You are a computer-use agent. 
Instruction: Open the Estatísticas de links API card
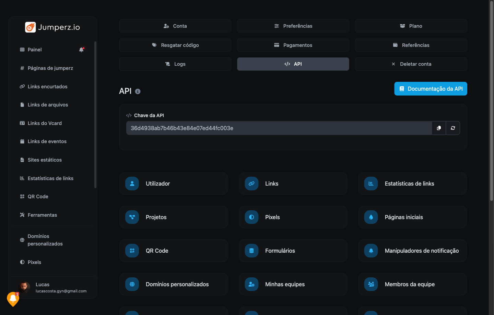(412, 184)
